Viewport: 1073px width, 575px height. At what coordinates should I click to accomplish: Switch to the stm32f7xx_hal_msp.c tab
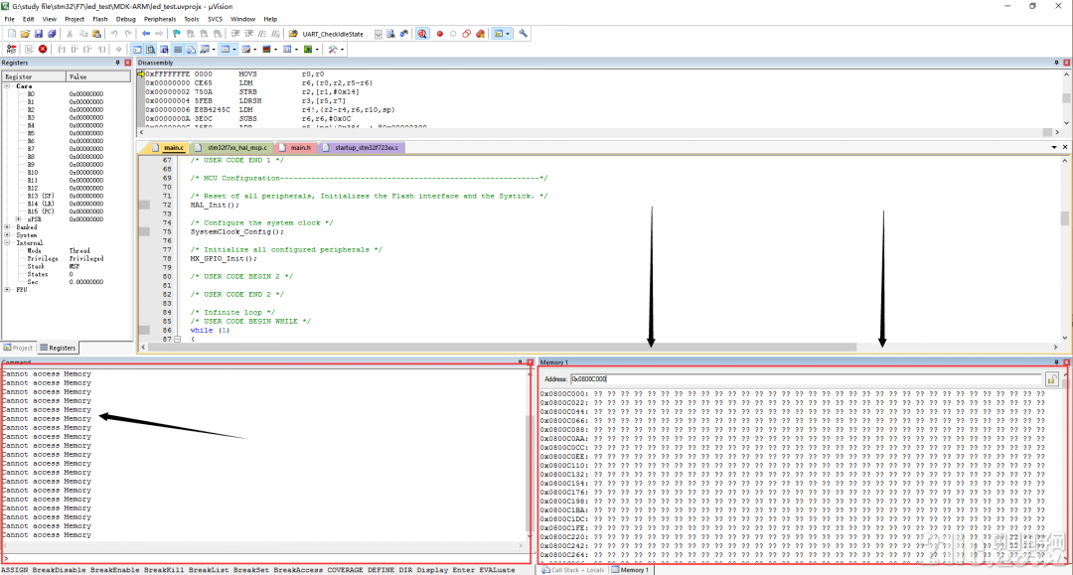point(230,148)
